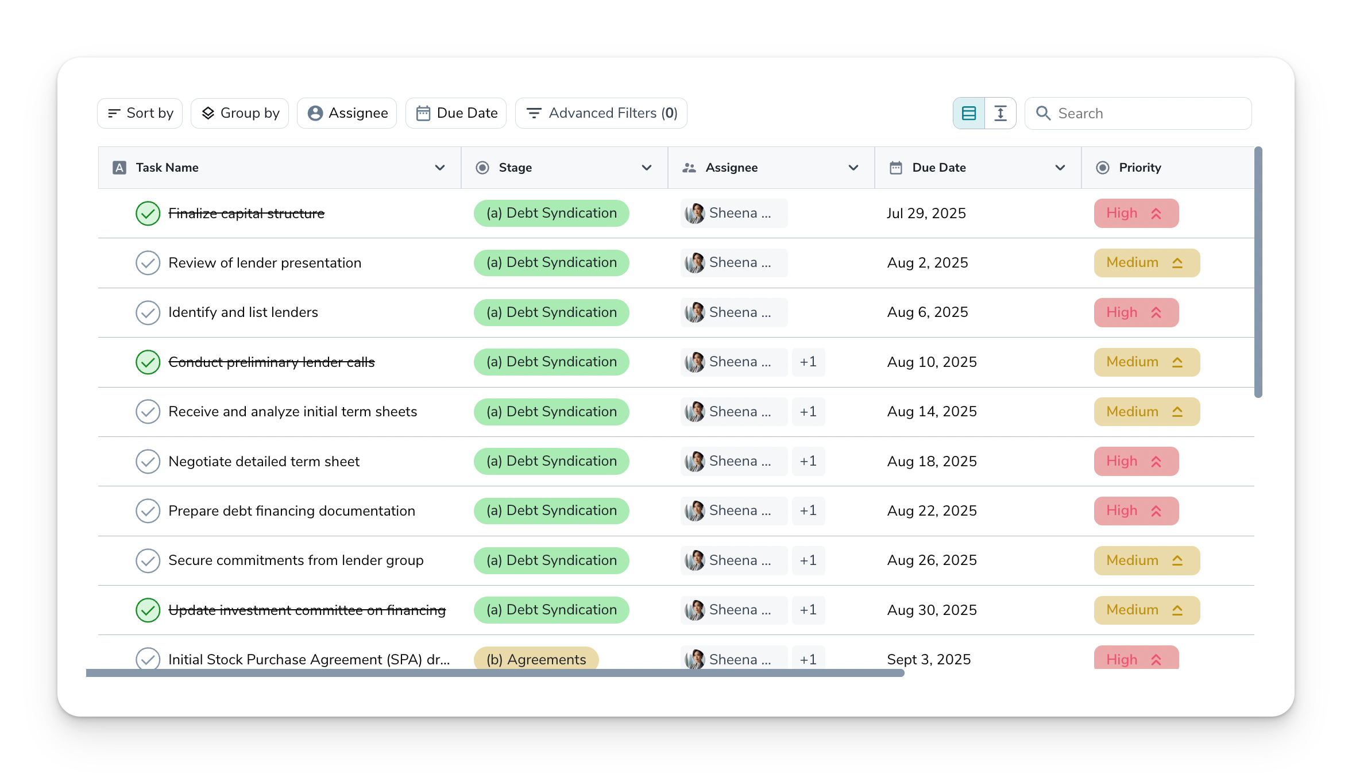Image resolution: width=1352 pixels, height=774 pixels.
Task: Switch to compact row view icon
Action: [969, 113]
